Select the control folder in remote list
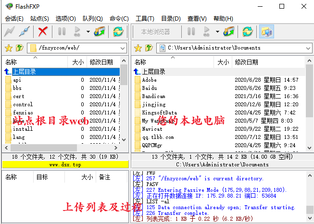314x224 pixels. click(23, 104)
